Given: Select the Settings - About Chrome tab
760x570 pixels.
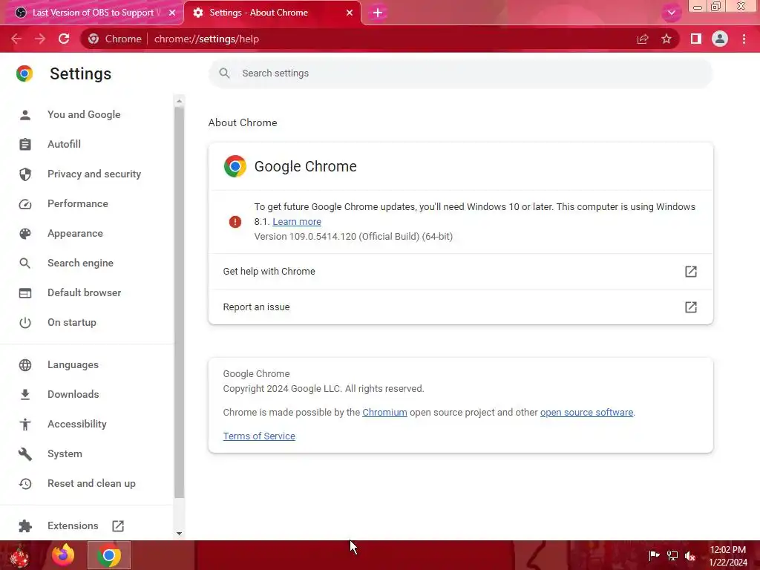Looking at the screenshot, I should coord(272,13).
